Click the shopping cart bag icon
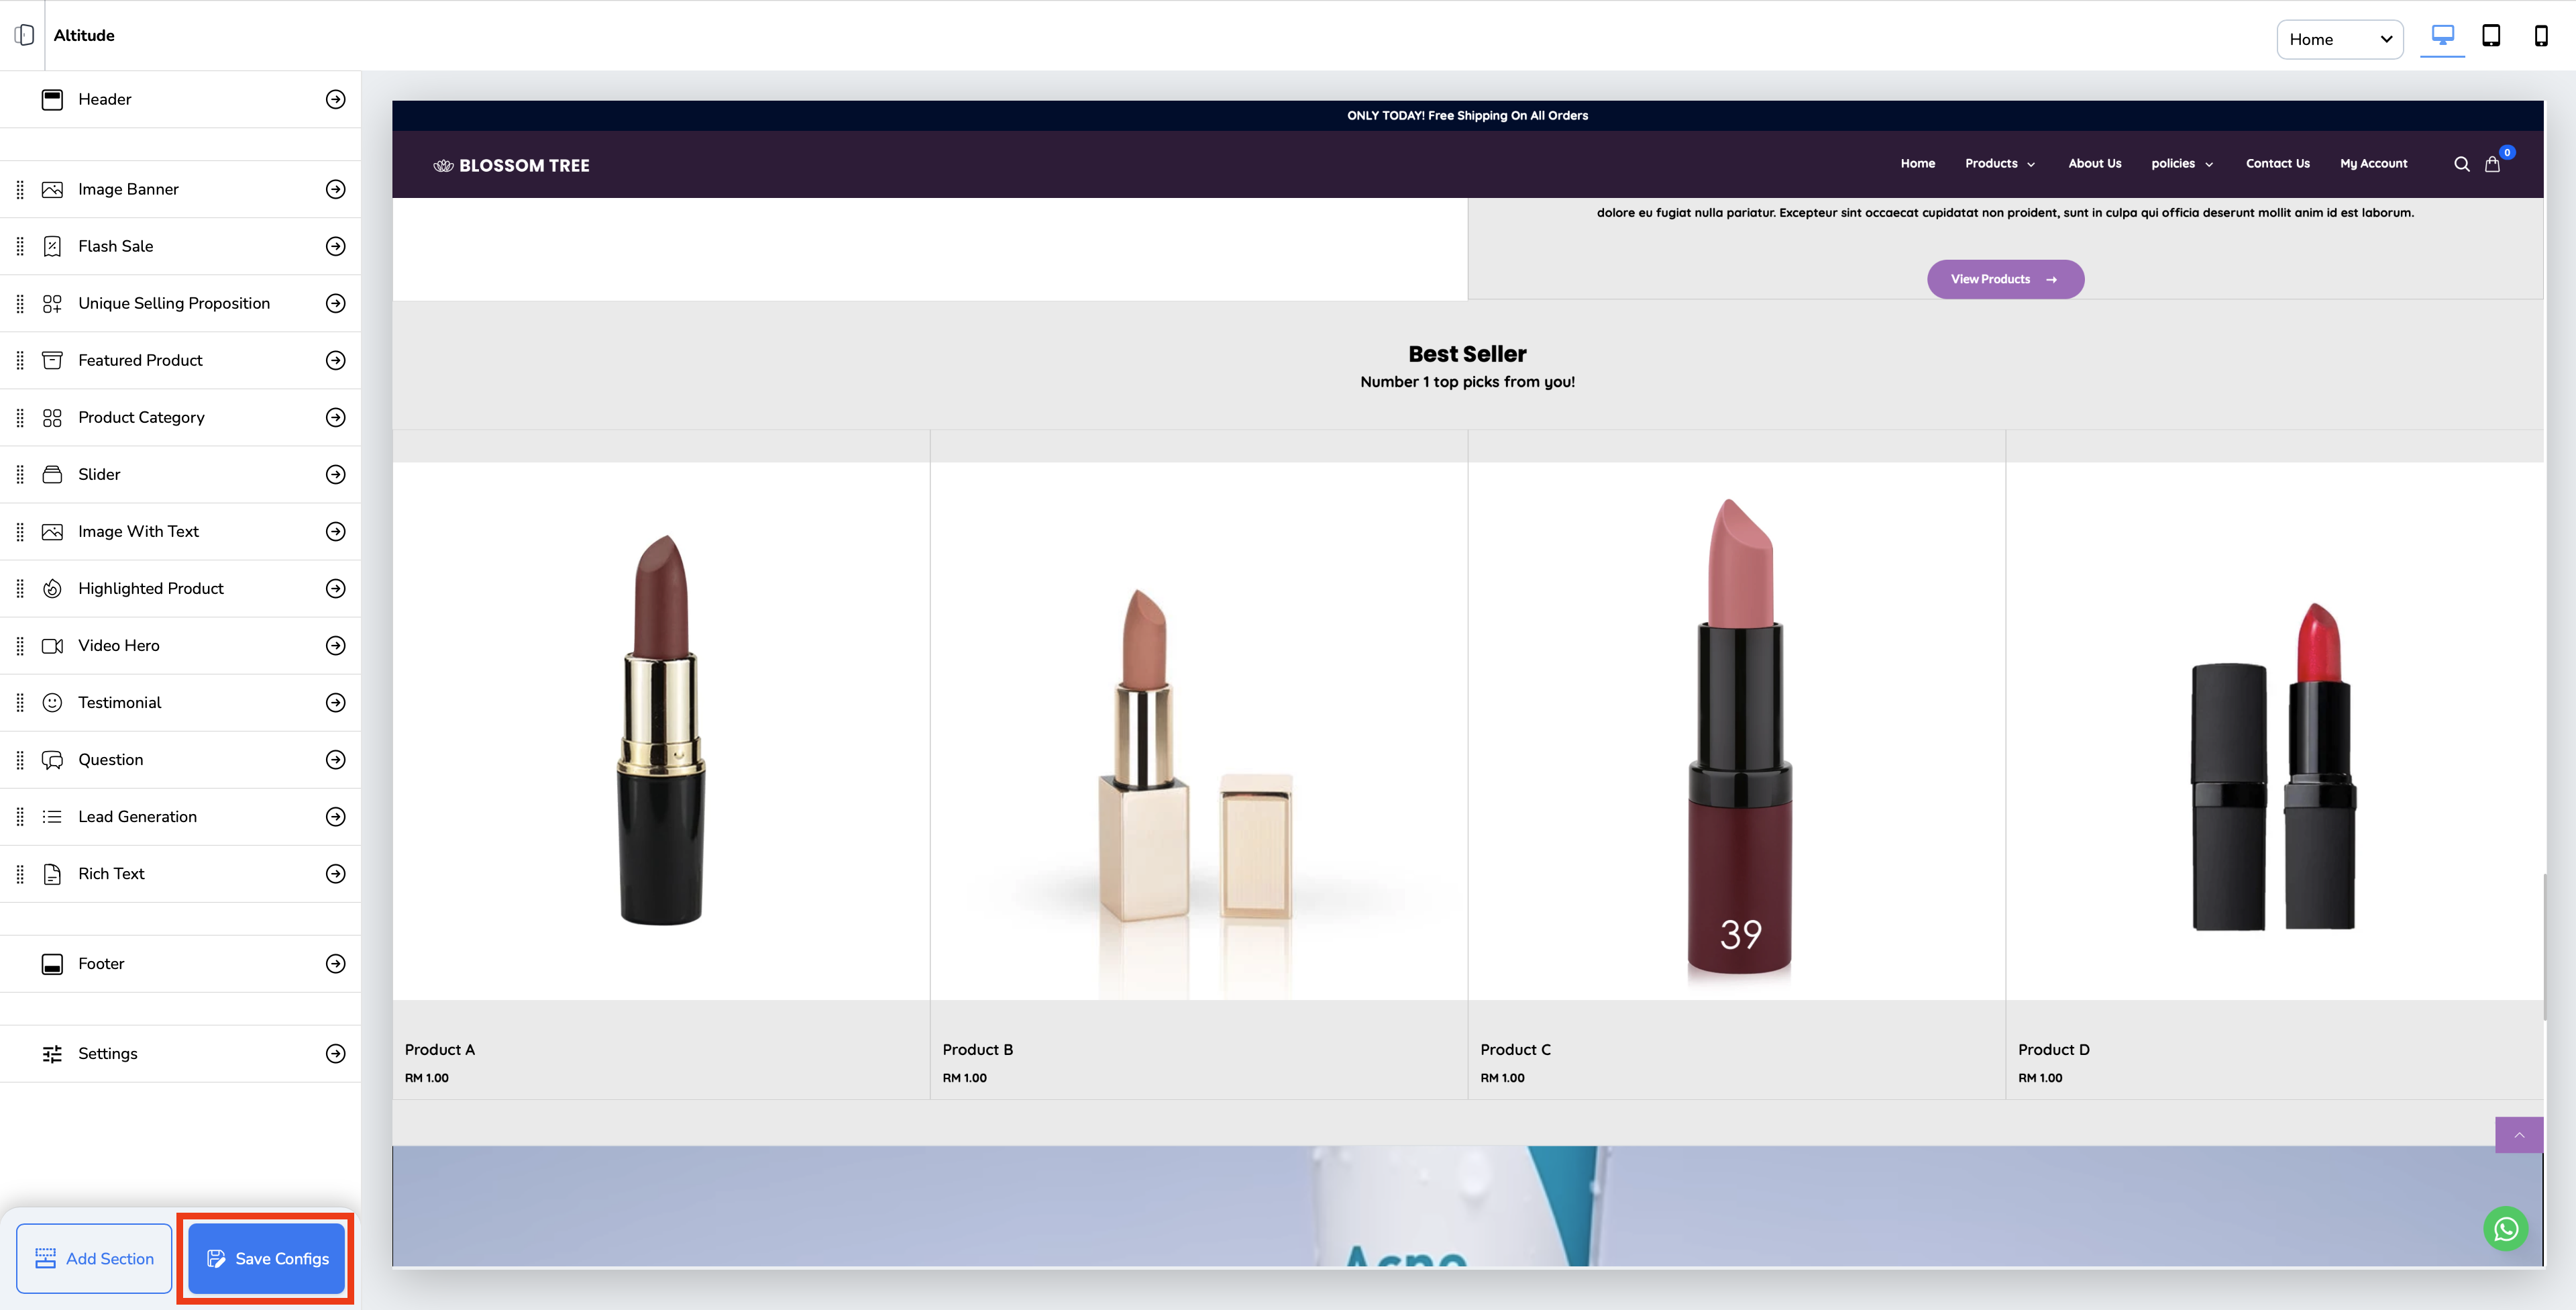 2492,164
